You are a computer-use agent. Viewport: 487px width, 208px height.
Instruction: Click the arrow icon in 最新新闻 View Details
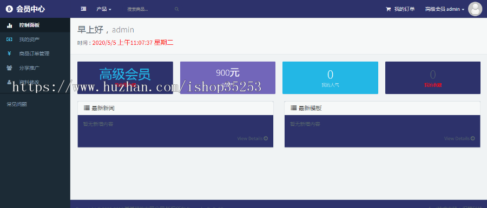click(266, 138)
